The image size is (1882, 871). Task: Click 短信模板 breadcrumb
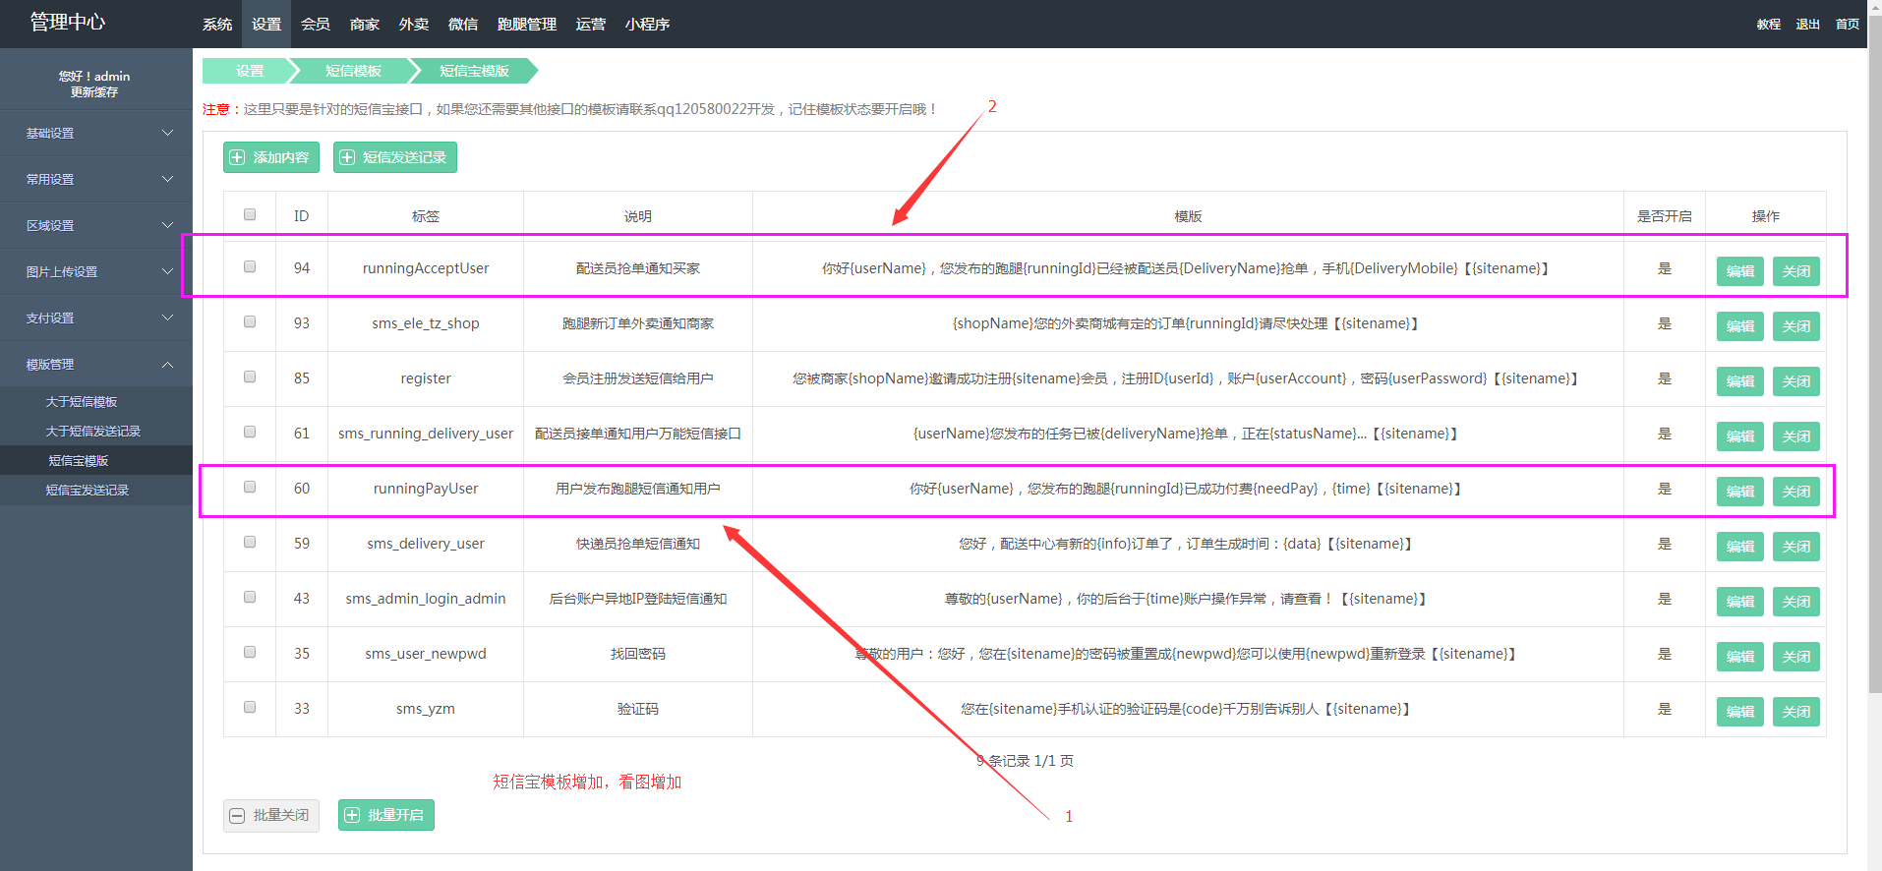pos(353,71)
